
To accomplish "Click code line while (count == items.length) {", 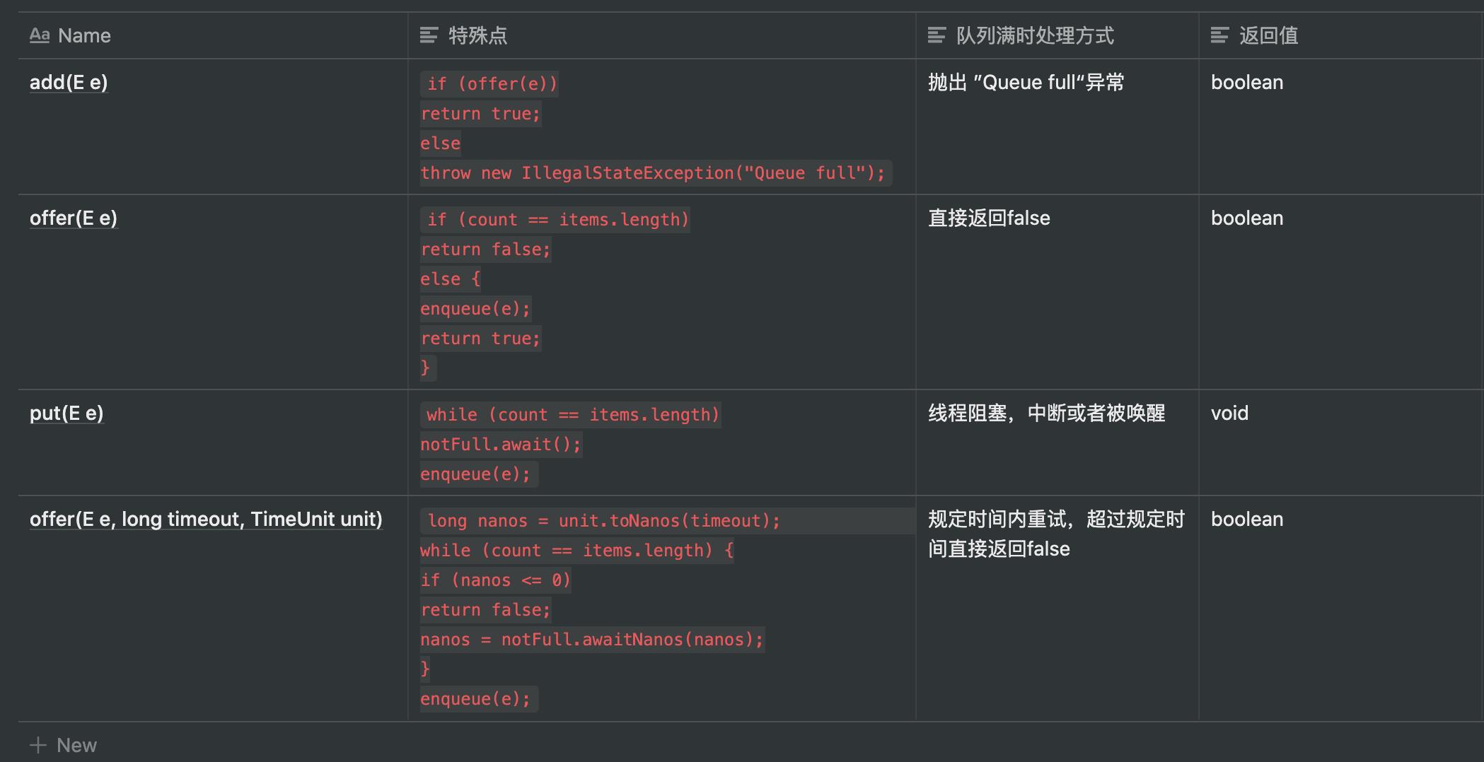I will tap(577, 551).
